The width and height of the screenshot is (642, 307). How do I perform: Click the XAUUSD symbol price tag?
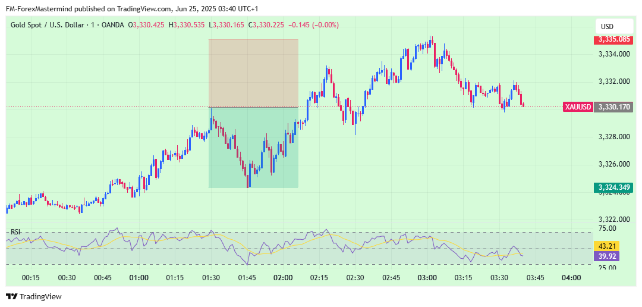578,107
